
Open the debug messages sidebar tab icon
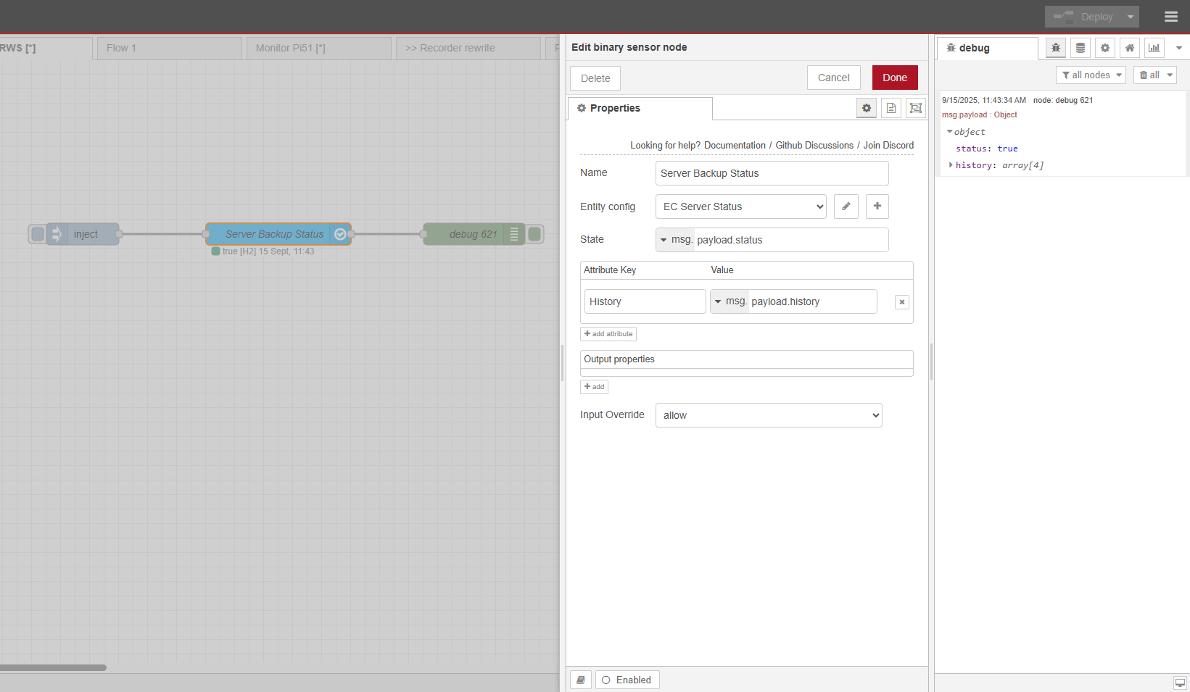pos(1056,48)
